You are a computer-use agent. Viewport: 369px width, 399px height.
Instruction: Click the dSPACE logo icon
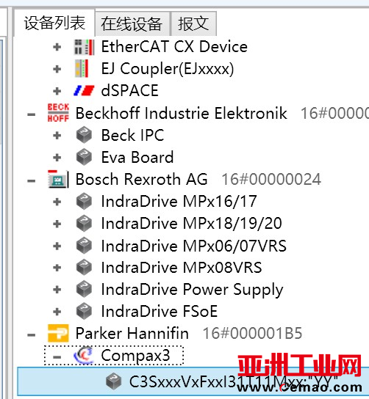[x=84, y=91]
